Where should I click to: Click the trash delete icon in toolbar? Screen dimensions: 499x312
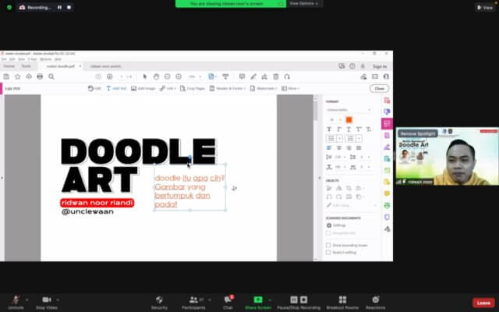[276, 76]
